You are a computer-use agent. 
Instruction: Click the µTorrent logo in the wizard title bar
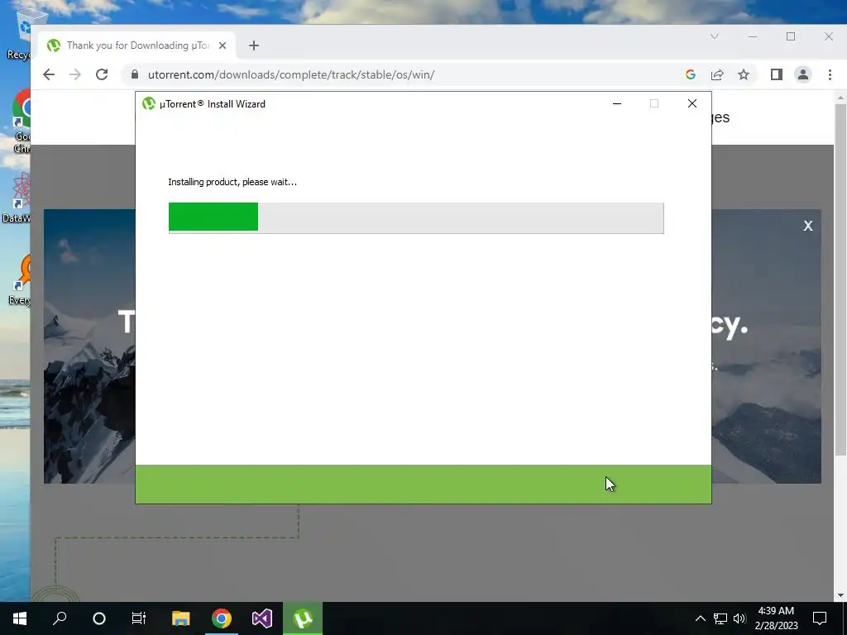point(149,103)
